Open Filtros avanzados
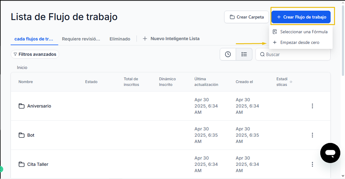 (x=35, y=54)
